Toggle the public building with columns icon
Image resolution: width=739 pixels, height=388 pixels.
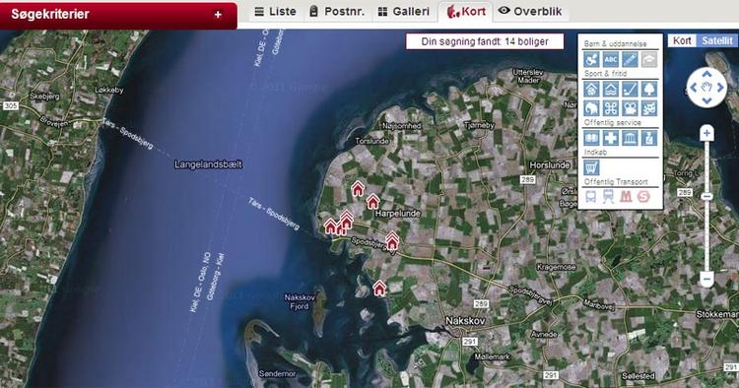(x=630, y=138)
